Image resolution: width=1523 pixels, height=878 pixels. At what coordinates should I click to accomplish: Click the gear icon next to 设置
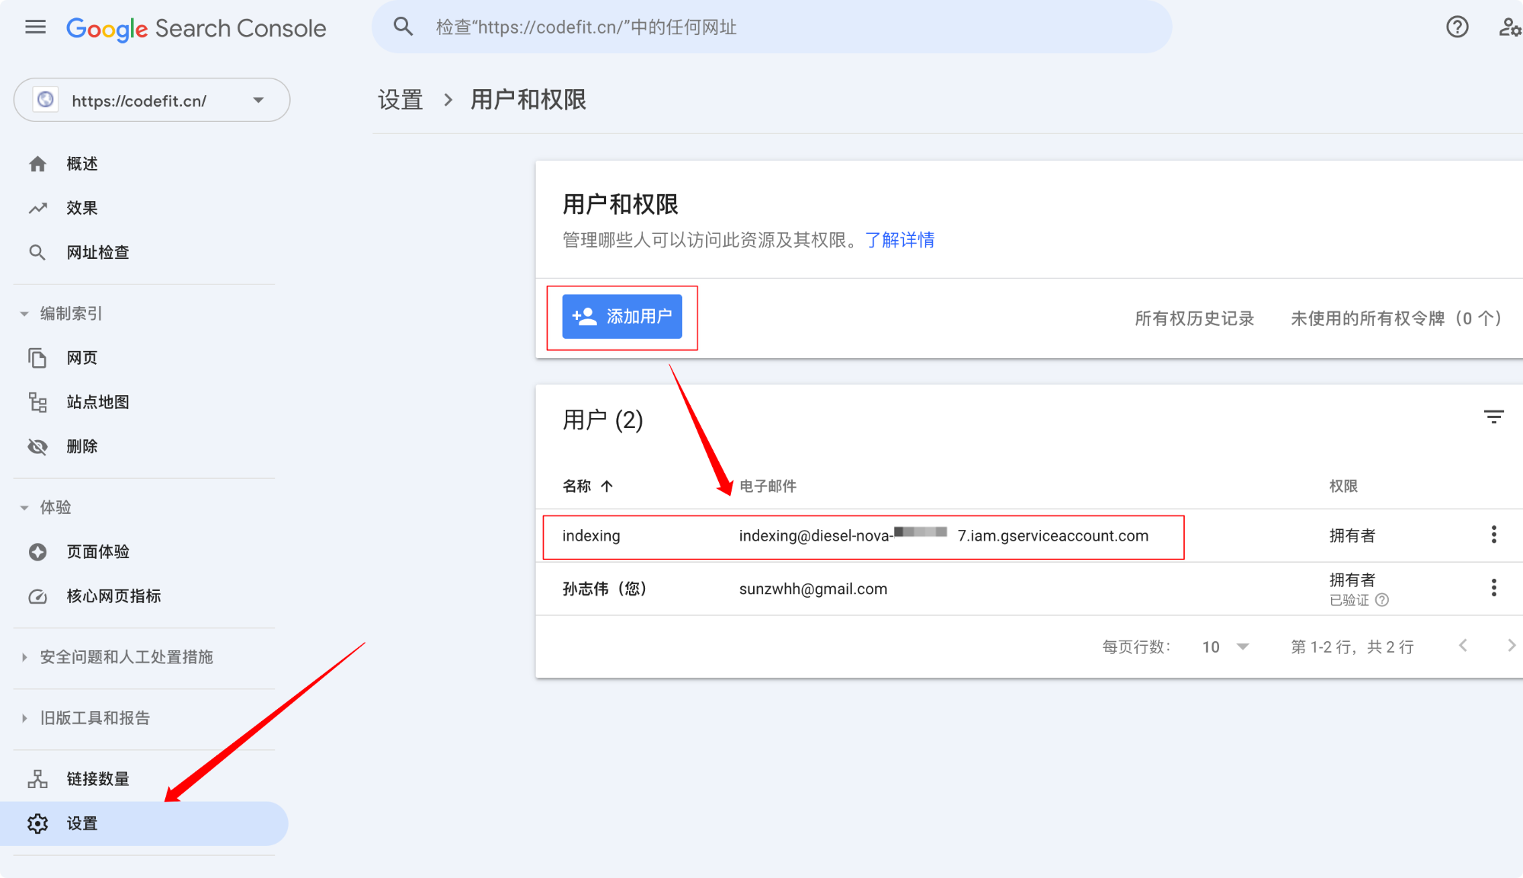(x=37, y=823)
